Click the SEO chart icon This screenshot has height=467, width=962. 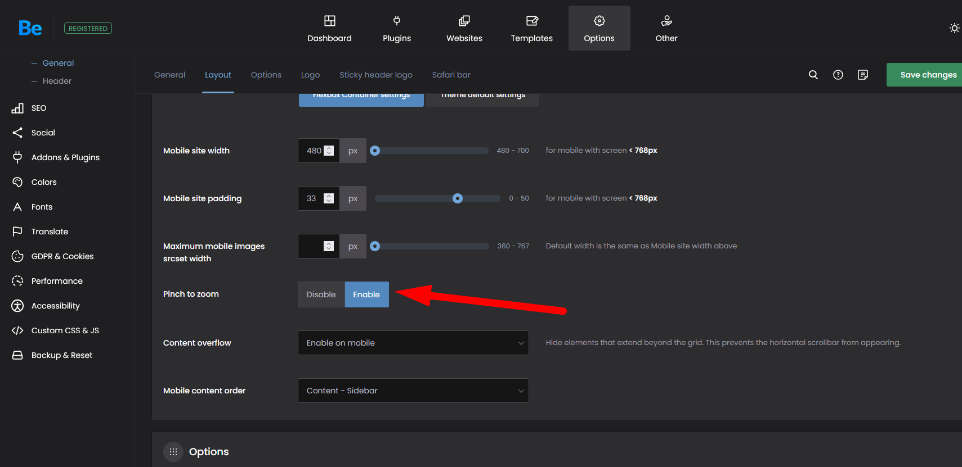(17, 108)
